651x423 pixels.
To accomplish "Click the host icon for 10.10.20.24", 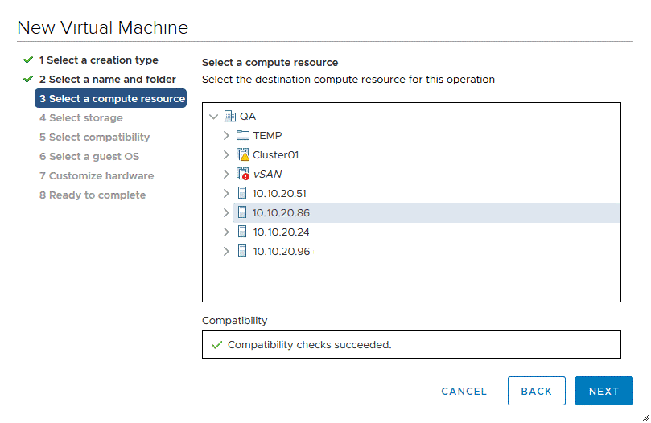I will [x=243, y=232].
